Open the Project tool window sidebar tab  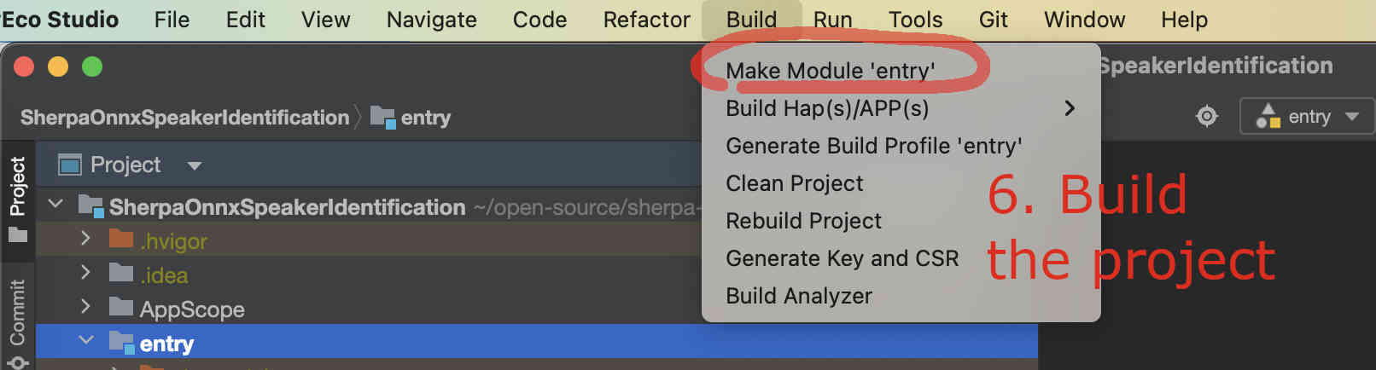(18, 199)
